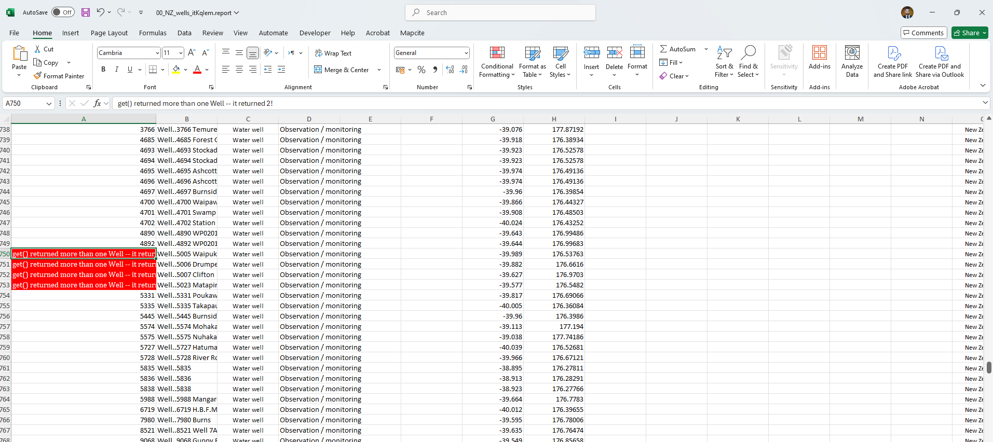Open the Mapcite tab

coord(412,33)
